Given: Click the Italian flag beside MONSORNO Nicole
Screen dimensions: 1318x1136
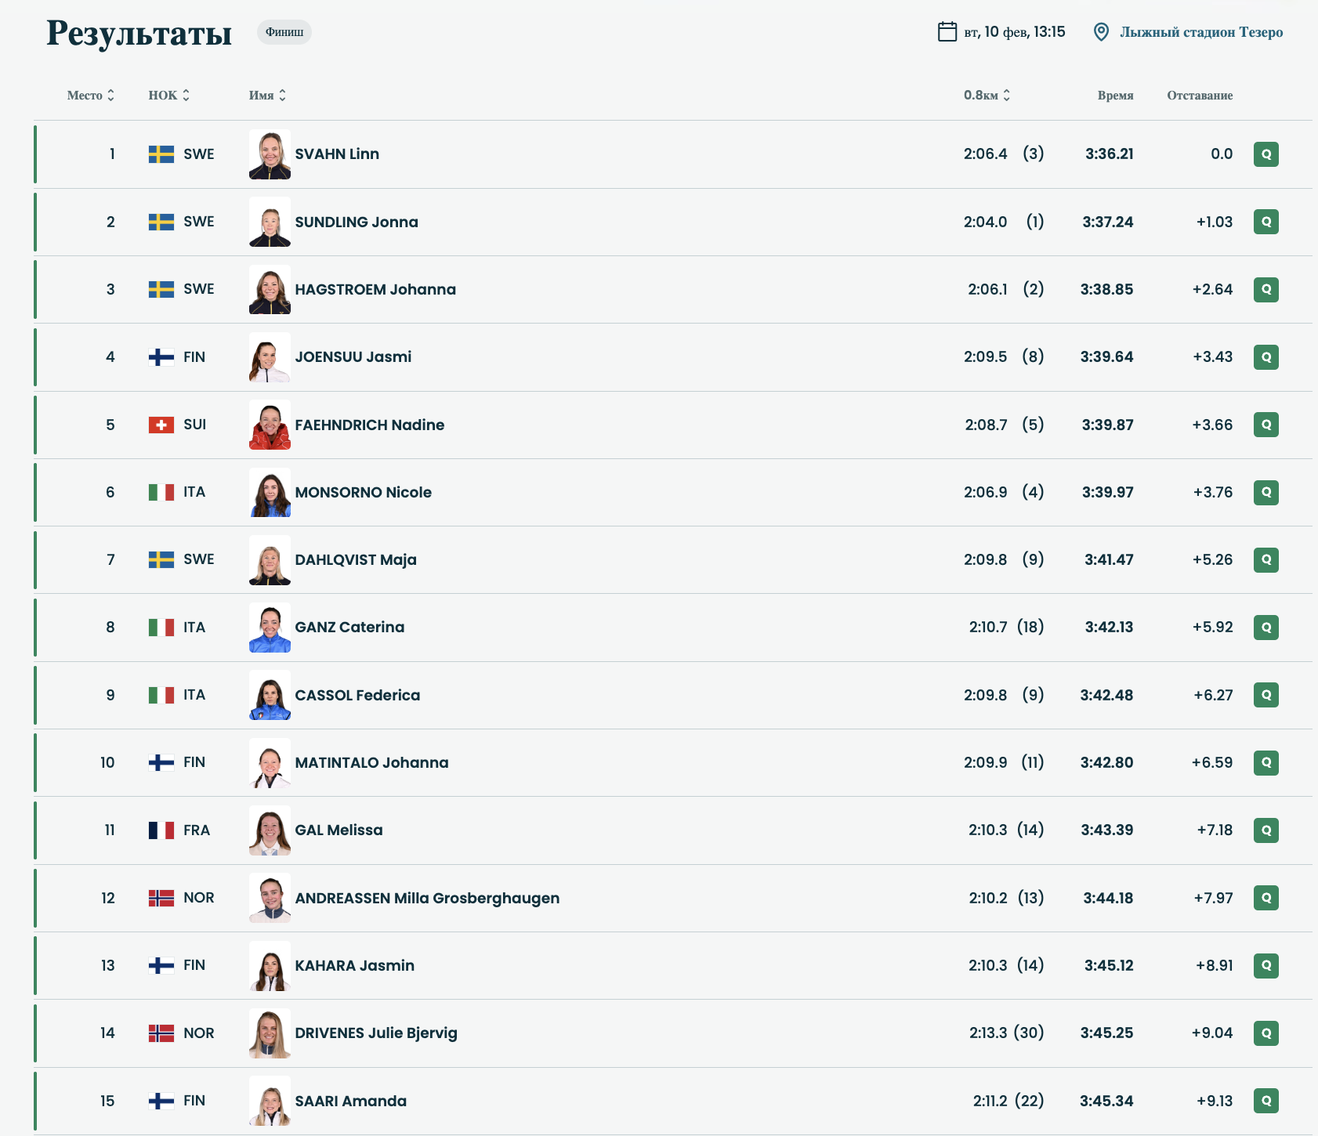Looking at the screenshot, I should click(161, 492).
